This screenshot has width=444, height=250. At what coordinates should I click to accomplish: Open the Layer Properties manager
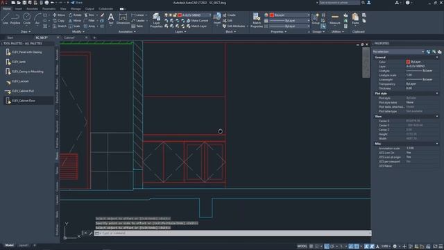[x=156, y=20]
